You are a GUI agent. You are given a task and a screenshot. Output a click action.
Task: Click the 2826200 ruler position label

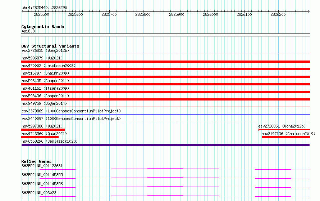(278, 14)
